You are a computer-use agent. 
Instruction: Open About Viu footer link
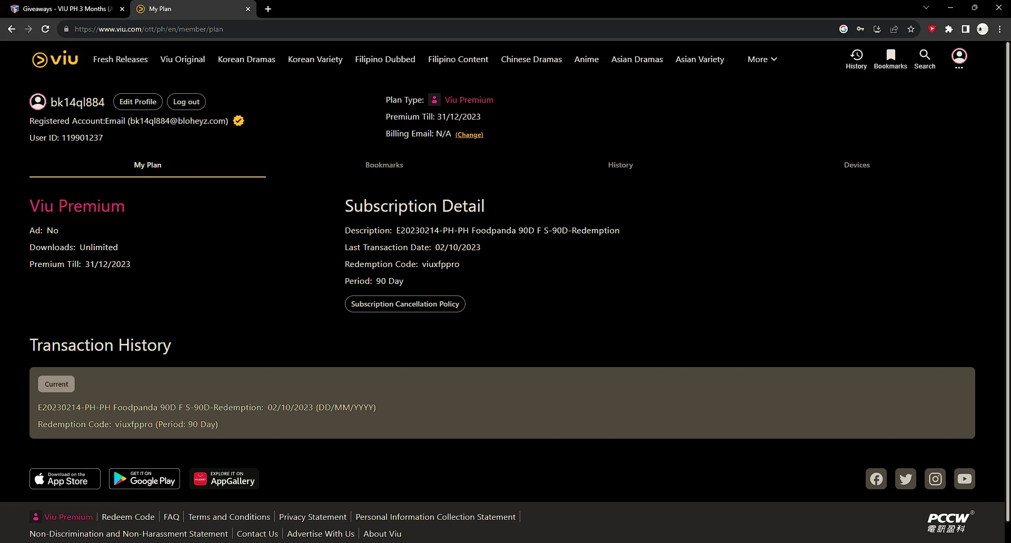(382, 534)
